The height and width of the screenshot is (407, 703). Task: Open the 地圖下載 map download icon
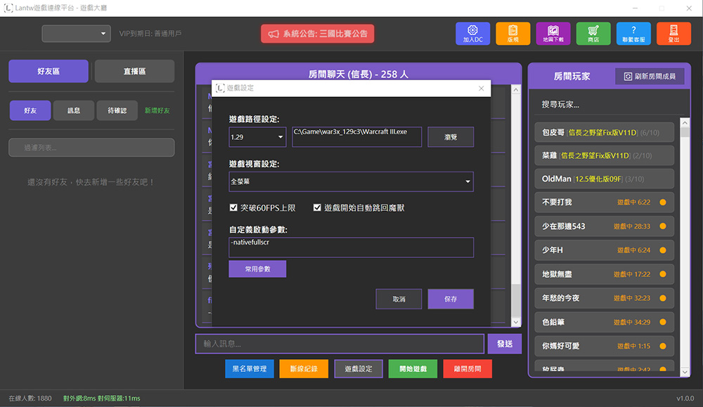pos(553,34)
